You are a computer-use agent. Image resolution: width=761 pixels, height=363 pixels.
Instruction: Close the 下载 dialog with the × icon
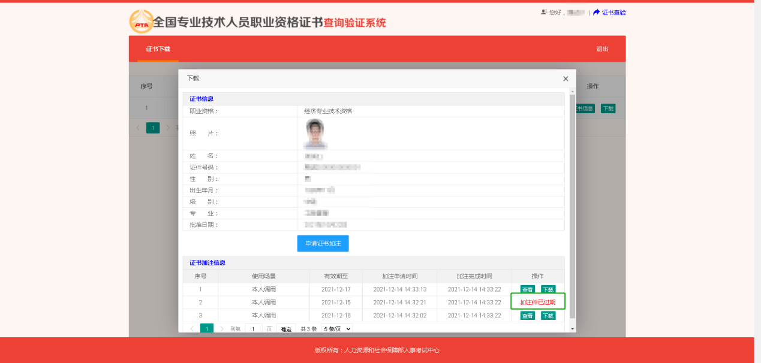(565, 78)
